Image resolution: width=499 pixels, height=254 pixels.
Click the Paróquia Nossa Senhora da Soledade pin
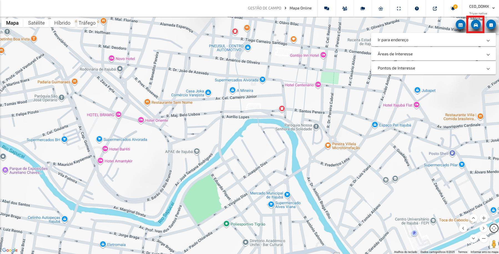point(316,127)
